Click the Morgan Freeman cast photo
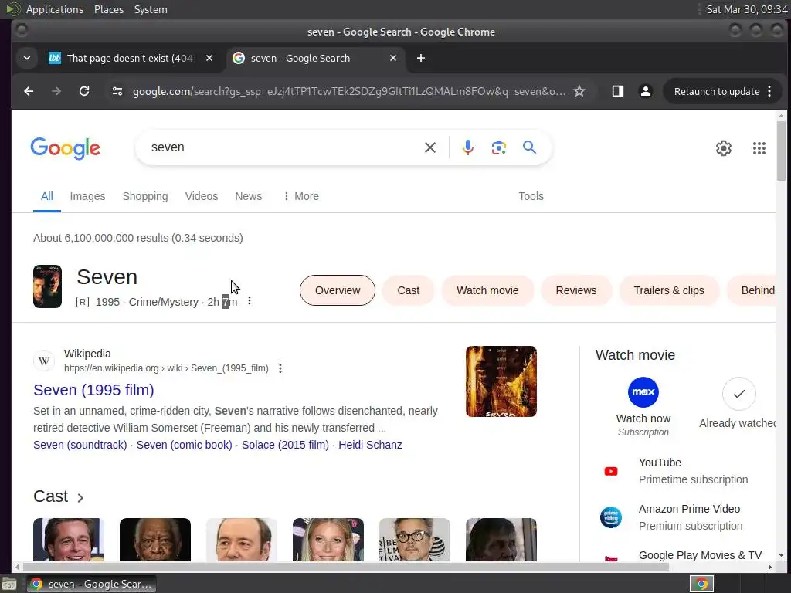The image size is (791, 593). pyautogui.click(x=155, y=540)
